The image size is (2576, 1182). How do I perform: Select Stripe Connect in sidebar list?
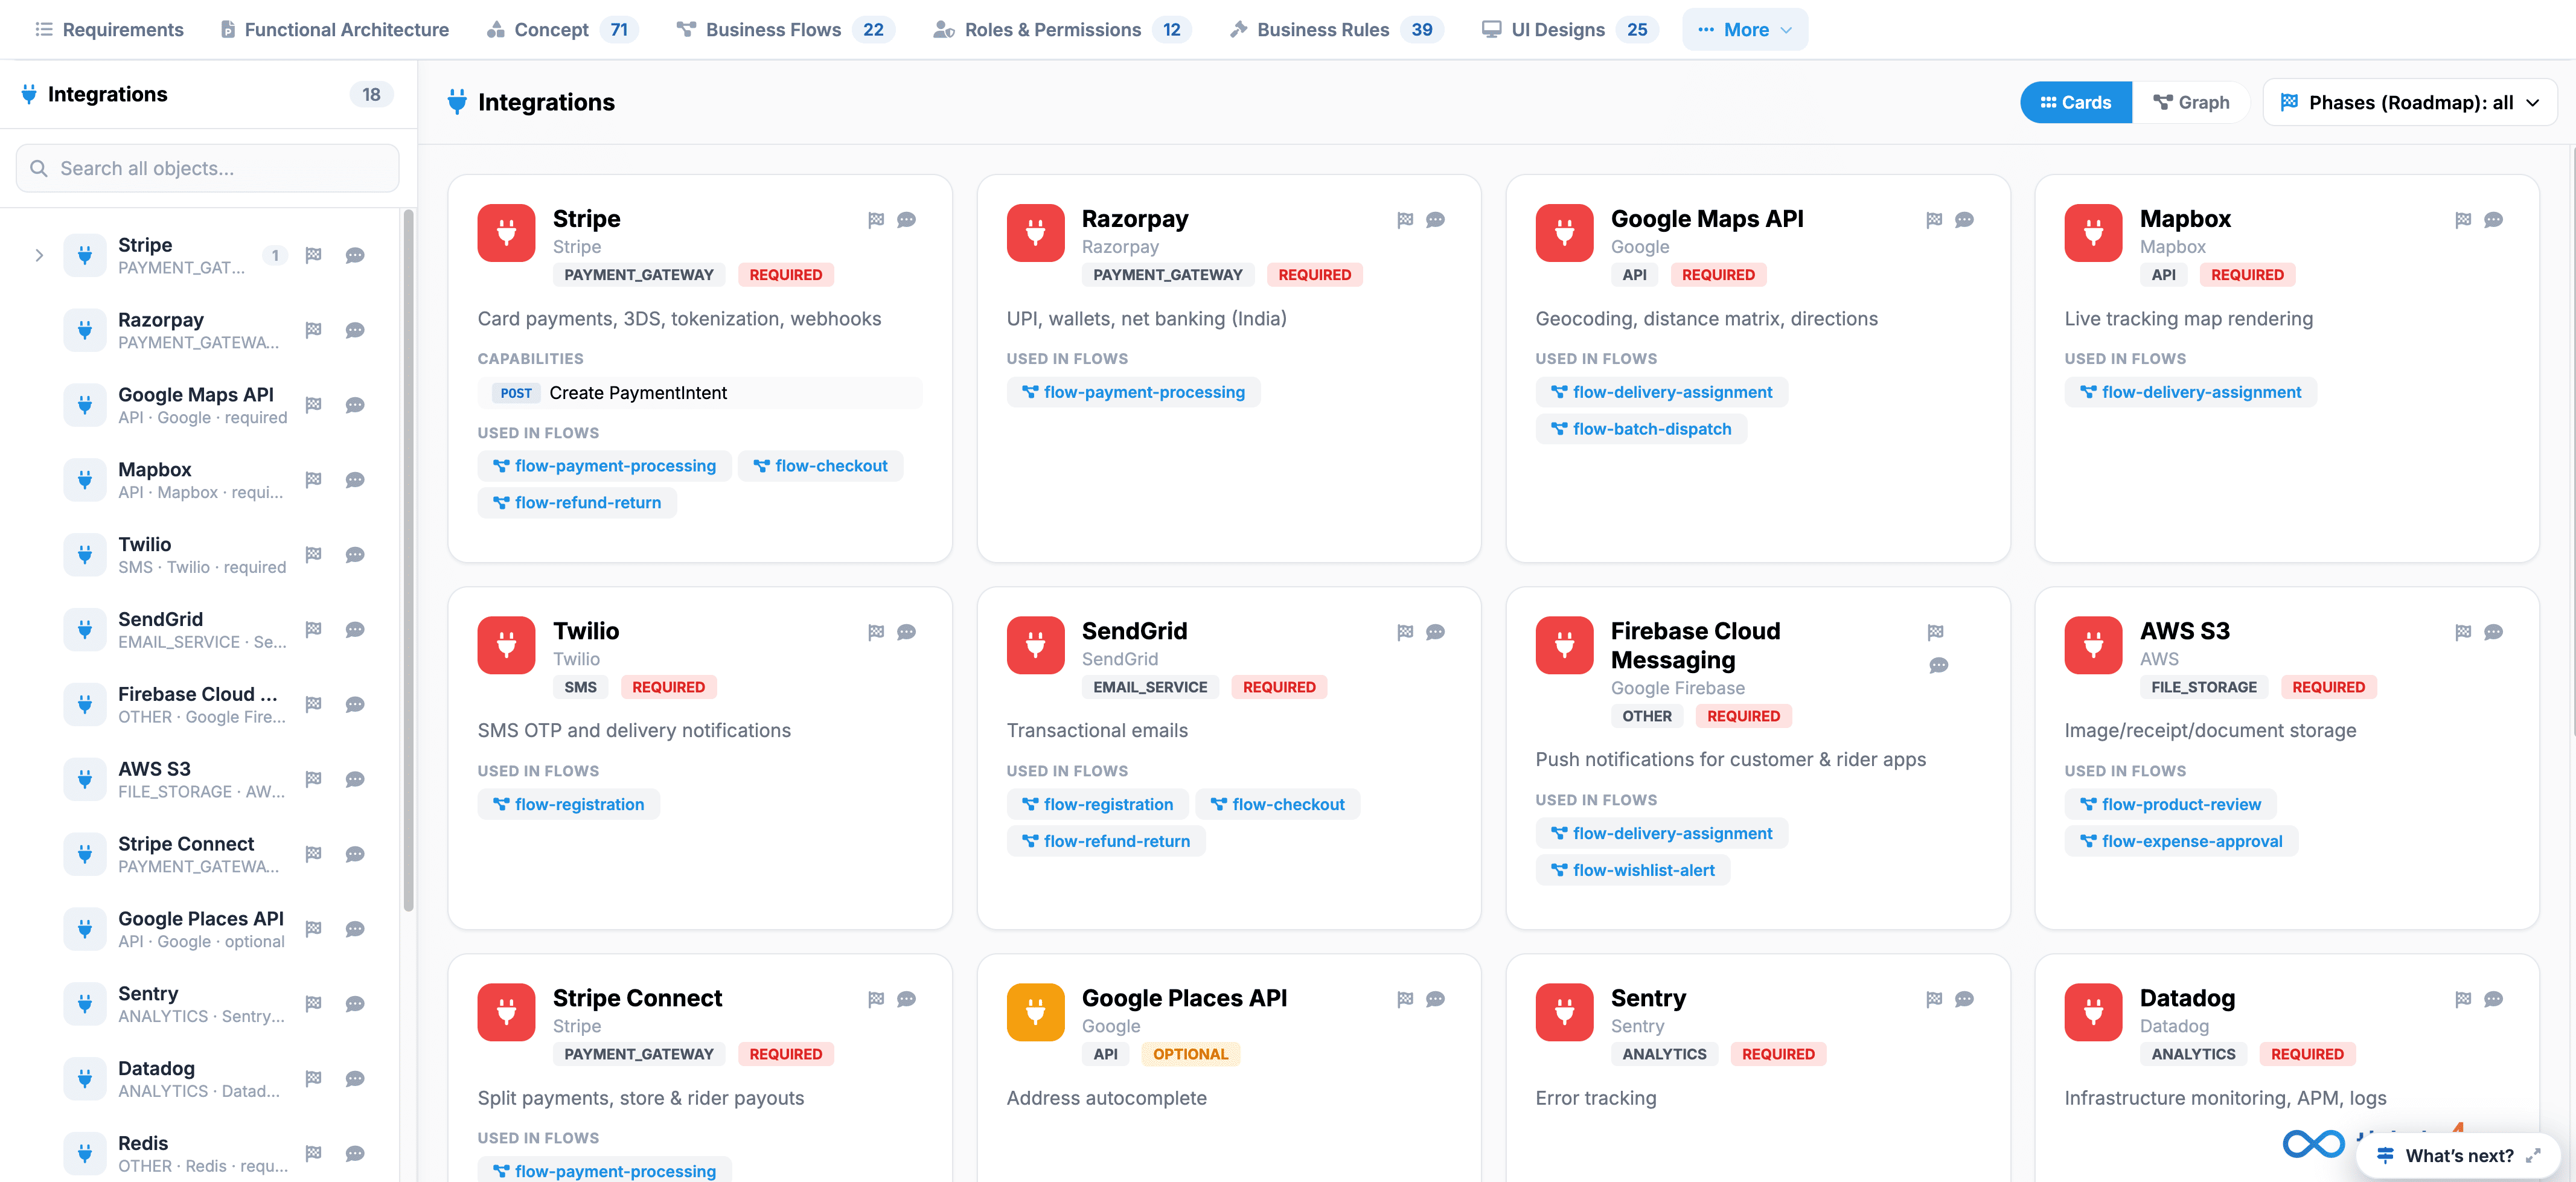pyautogui.click(x=200, y=854)
